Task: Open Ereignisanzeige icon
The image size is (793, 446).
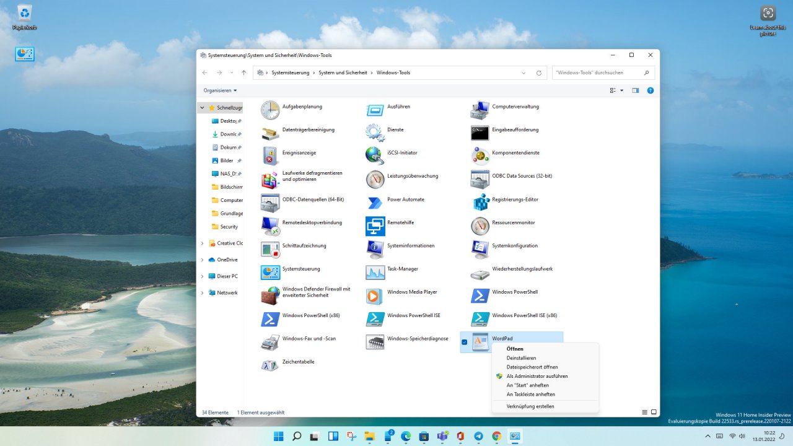Action: coord(270,156)
